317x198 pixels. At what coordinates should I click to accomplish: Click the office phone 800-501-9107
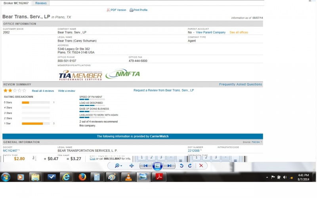coord(67,61)
